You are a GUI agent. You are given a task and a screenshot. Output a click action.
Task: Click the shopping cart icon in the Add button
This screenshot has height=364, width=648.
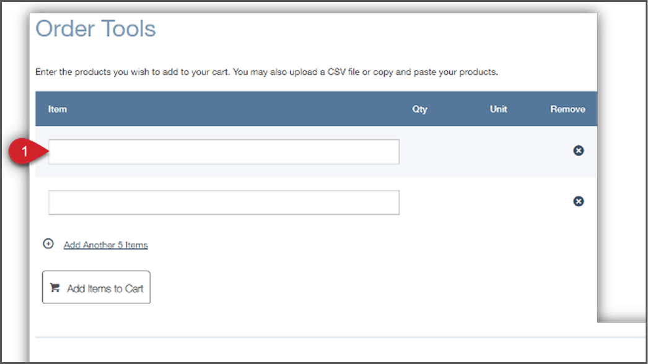point(55,286)
